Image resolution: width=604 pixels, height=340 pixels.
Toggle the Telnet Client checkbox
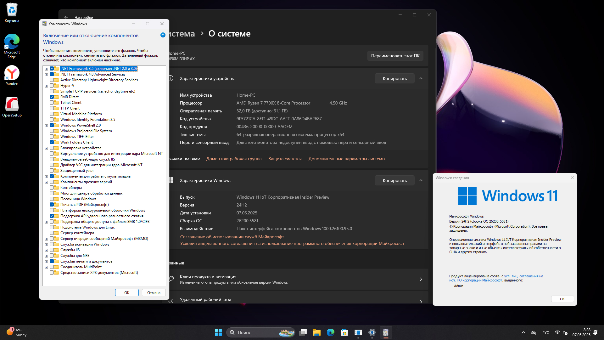tap(52, 103)
